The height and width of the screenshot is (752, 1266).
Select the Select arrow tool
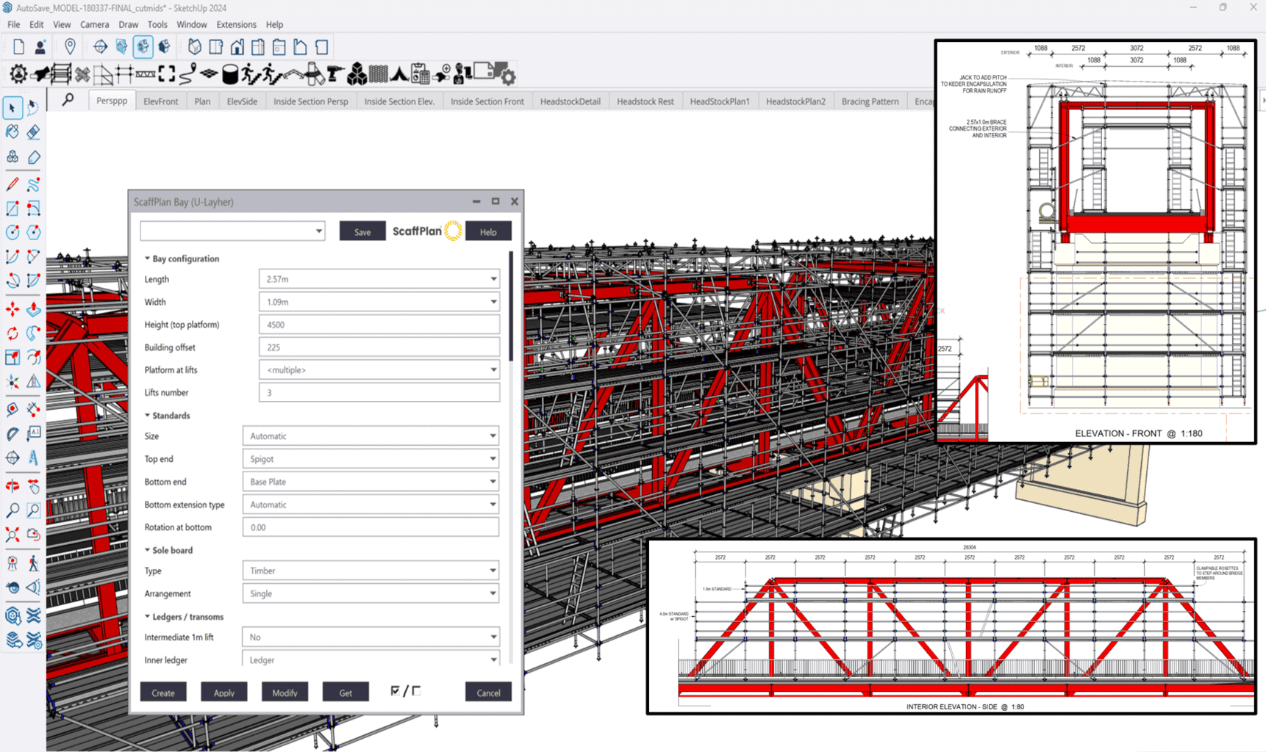(12, 108)
